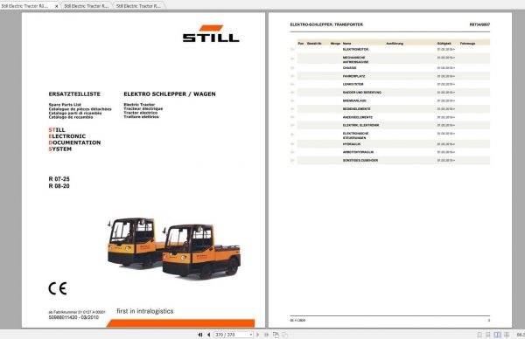
Task: Click the R 08-20 model text
Action: (x=59, y=186)
